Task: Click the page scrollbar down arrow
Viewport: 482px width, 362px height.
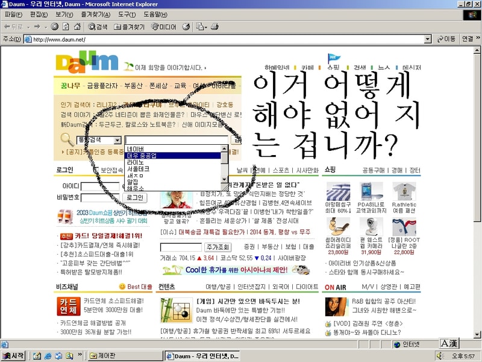Action: point(477,334)
